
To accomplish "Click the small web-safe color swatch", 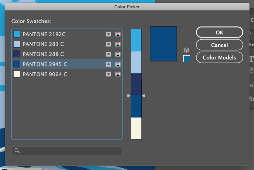I will [187, 59].
